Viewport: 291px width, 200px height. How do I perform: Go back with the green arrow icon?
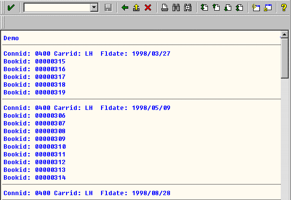(x=125, y=8)
